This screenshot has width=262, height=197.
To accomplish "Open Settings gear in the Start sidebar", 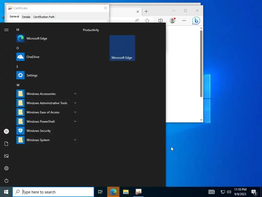I will pyautogui.click(x=6, y=168).
